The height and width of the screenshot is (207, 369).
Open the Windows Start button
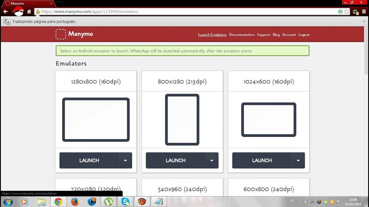tap(8, 202)
